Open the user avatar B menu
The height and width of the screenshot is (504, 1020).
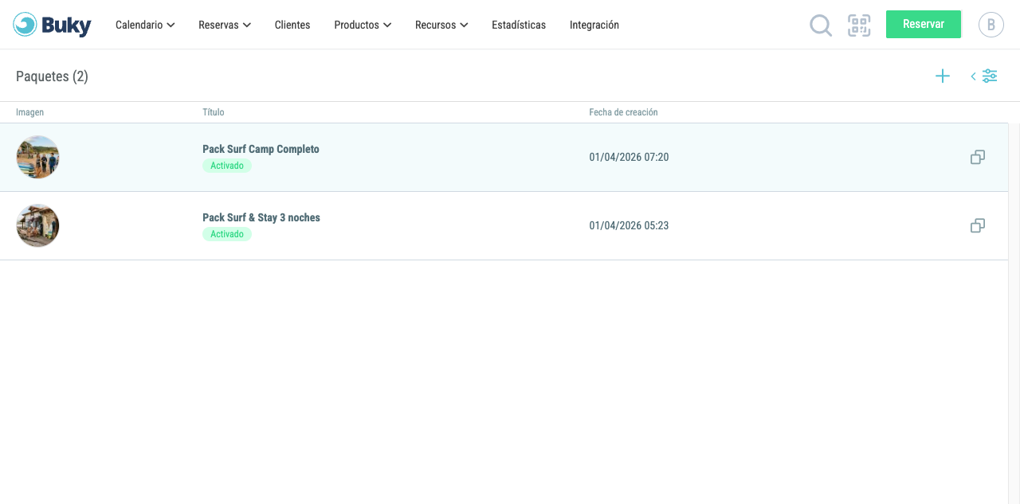pos(991,25)
